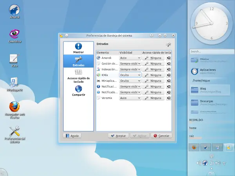
Task: Launch Navegador web Firefox desktop icon
Action: 14,110
